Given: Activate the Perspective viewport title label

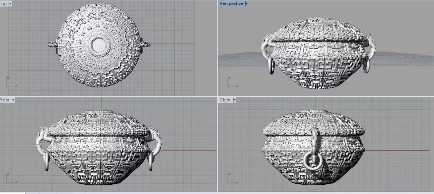Looking at the screenshot, I should point(231,4).
